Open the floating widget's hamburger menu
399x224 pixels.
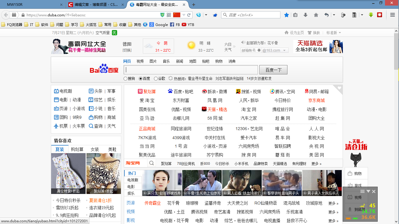pyautogui.click(x=362, y=191)
